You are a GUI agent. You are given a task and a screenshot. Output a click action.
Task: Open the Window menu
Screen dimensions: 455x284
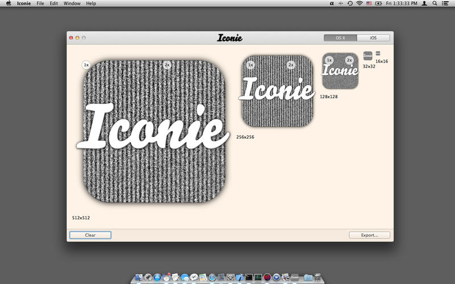pos(72,3)
